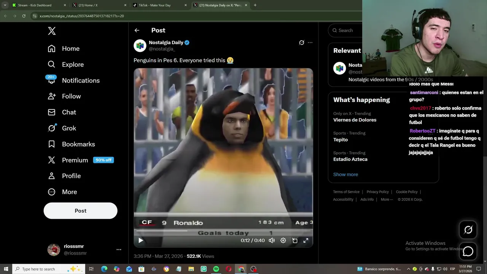Open account menu dots beside riosssmr
487x274 pixels.
pos(119,250)
